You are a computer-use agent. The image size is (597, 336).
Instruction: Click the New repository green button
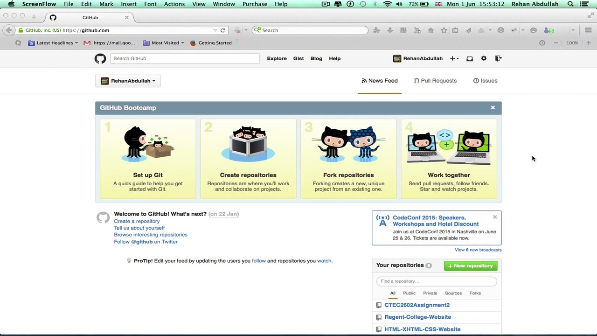[x=470, y=266]
